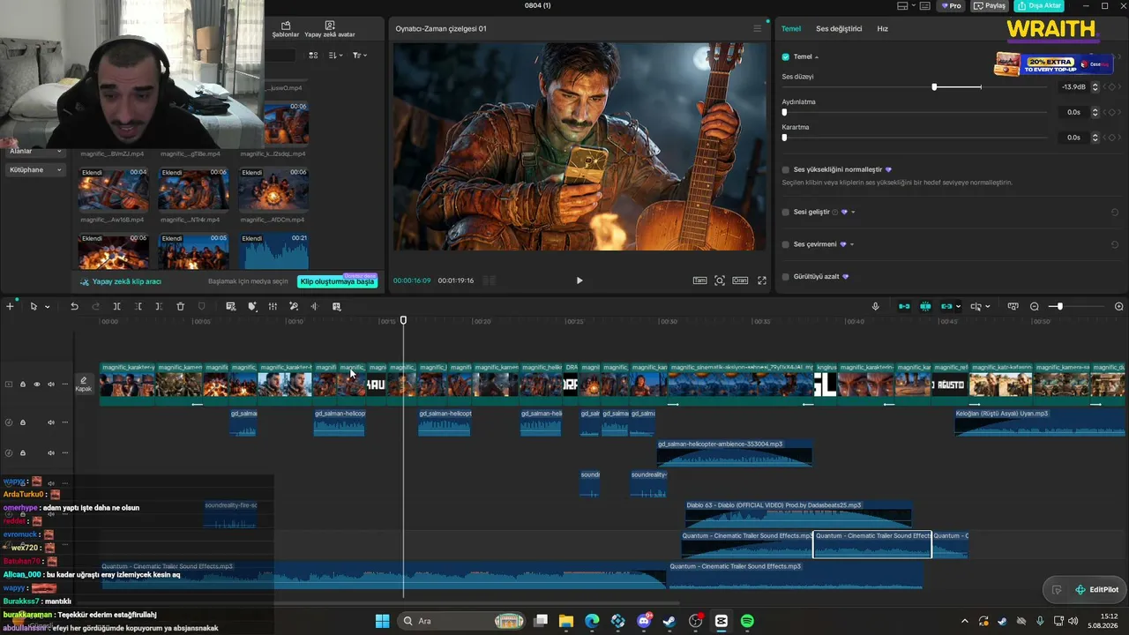Image resolution: width=1129 pixels, height=635 pixels.
Task: Click the Pro upgrade button
Action: tap(952, 5)
